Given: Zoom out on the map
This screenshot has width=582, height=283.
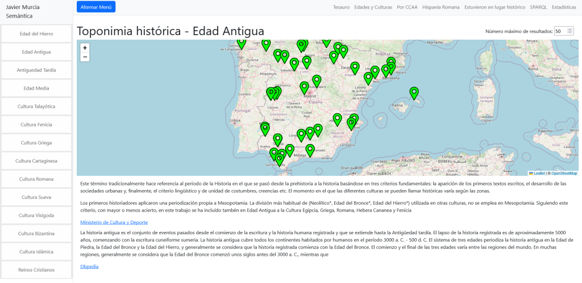Looking at the screenshot, I should click(x=85, y=57).
